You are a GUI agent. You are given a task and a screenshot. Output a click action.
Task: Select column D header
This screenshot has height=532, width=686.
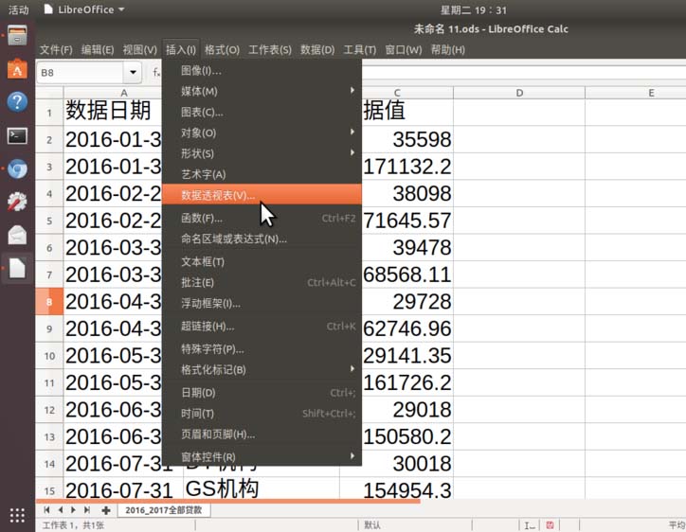point(519,93)
